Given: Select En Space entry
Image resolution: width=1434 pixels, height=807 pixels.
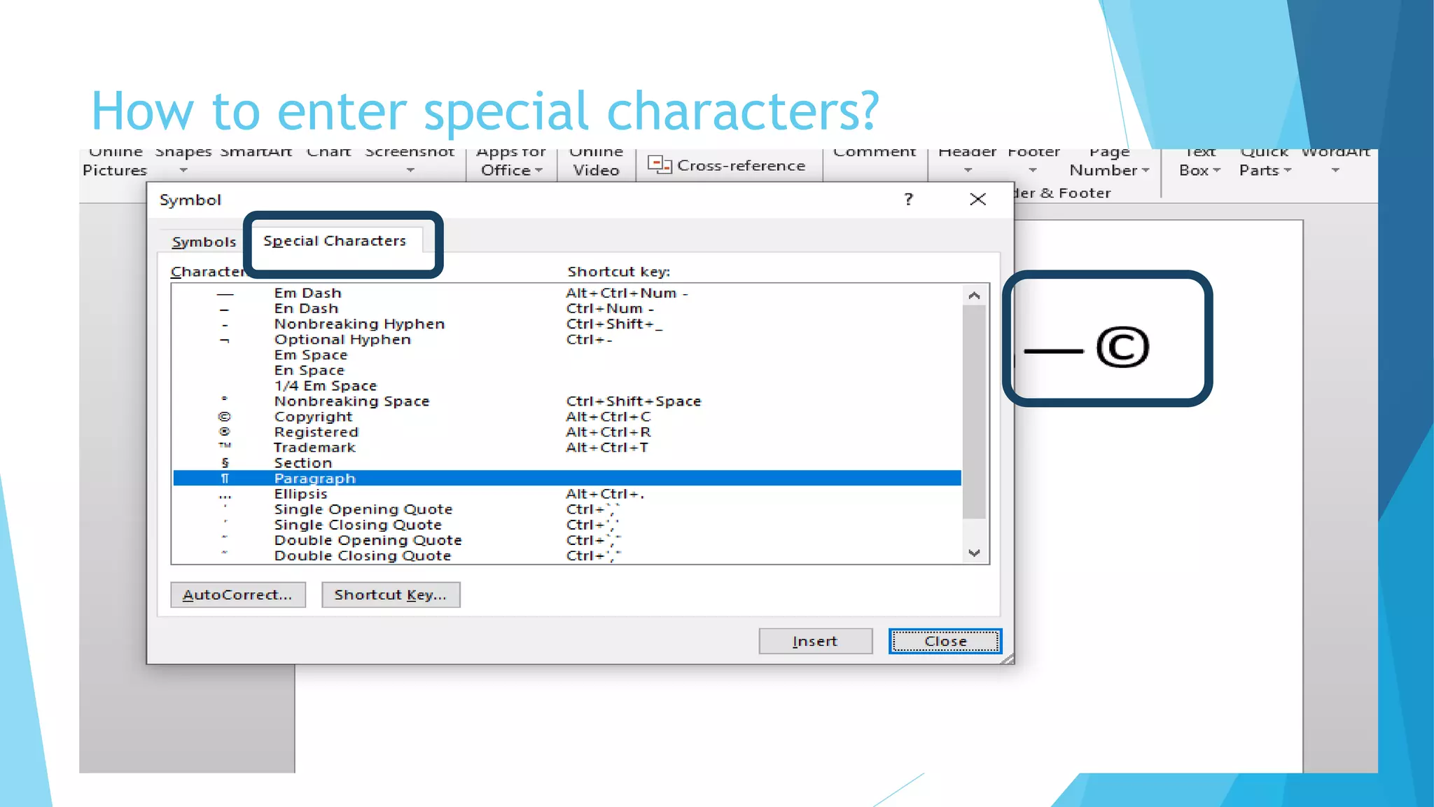Looking at the screenshot, I should (x=567, y=370).
